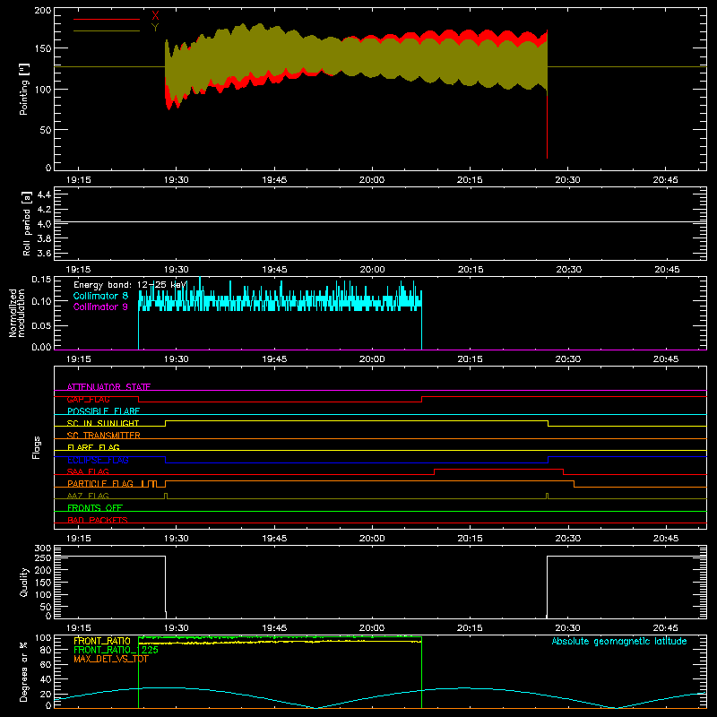Click the 20:45 time label of Flags plot
This screenshot has height=717, width=717.
pyautogui.click(x=666, y=539)
